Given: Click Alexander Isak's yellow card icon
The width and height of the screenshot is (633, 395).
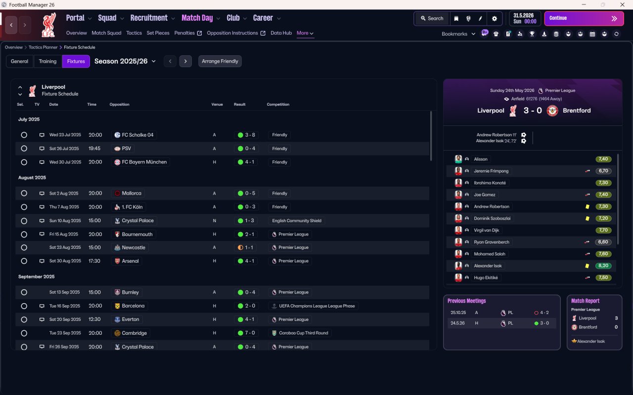Looking at the screenshot, I should pyautogui.click(x=587, y=266).
